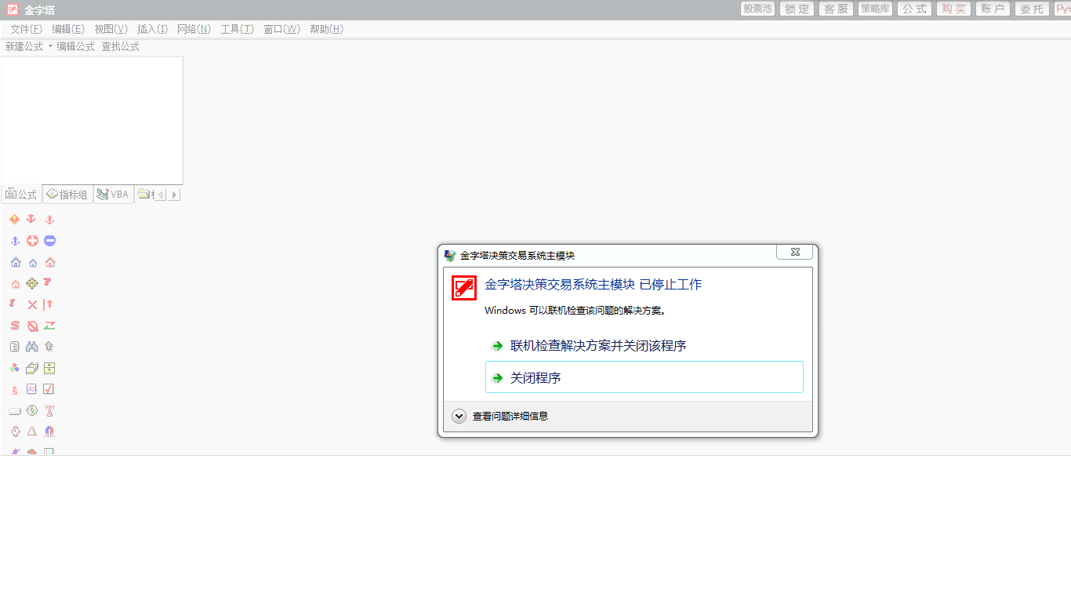Viewport: 1071px width, 597px height.
Task: Open the 插入(I) menu
Action: coord(152,29)
